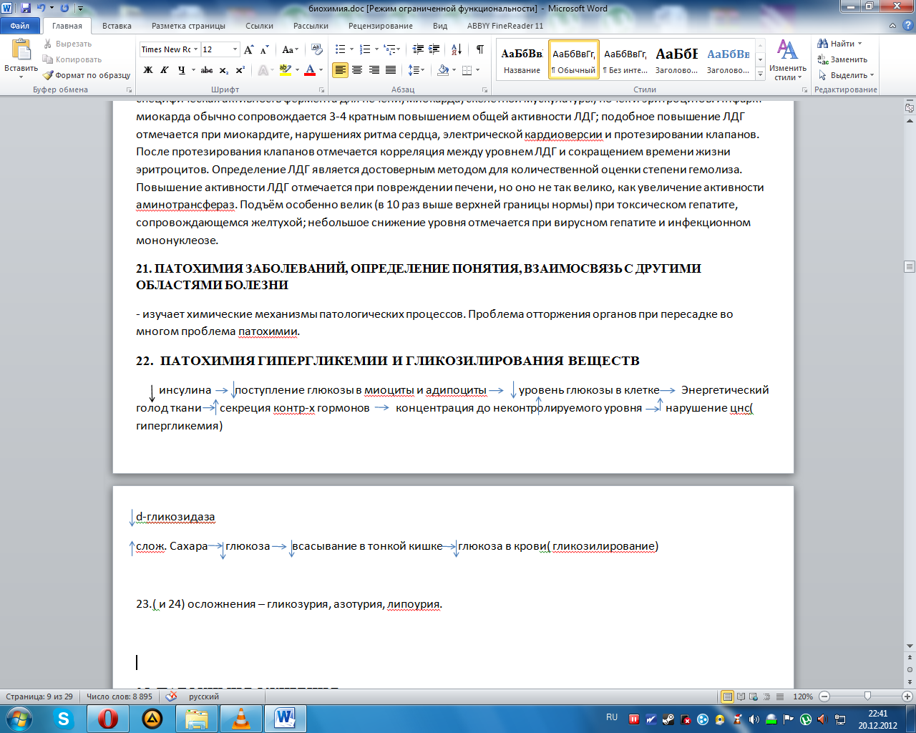Open font size dropdown

235,49
